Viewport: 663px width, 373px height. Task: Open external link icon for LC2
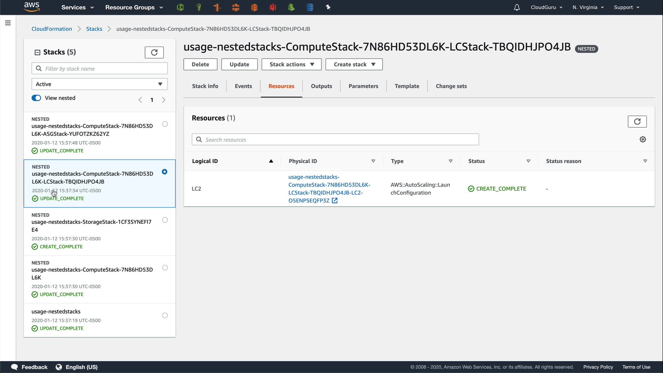click(335, 201)
